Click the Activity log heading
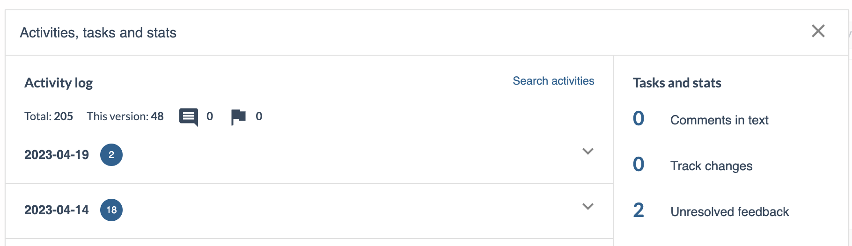The image size is (852, 246). [59, 83]
